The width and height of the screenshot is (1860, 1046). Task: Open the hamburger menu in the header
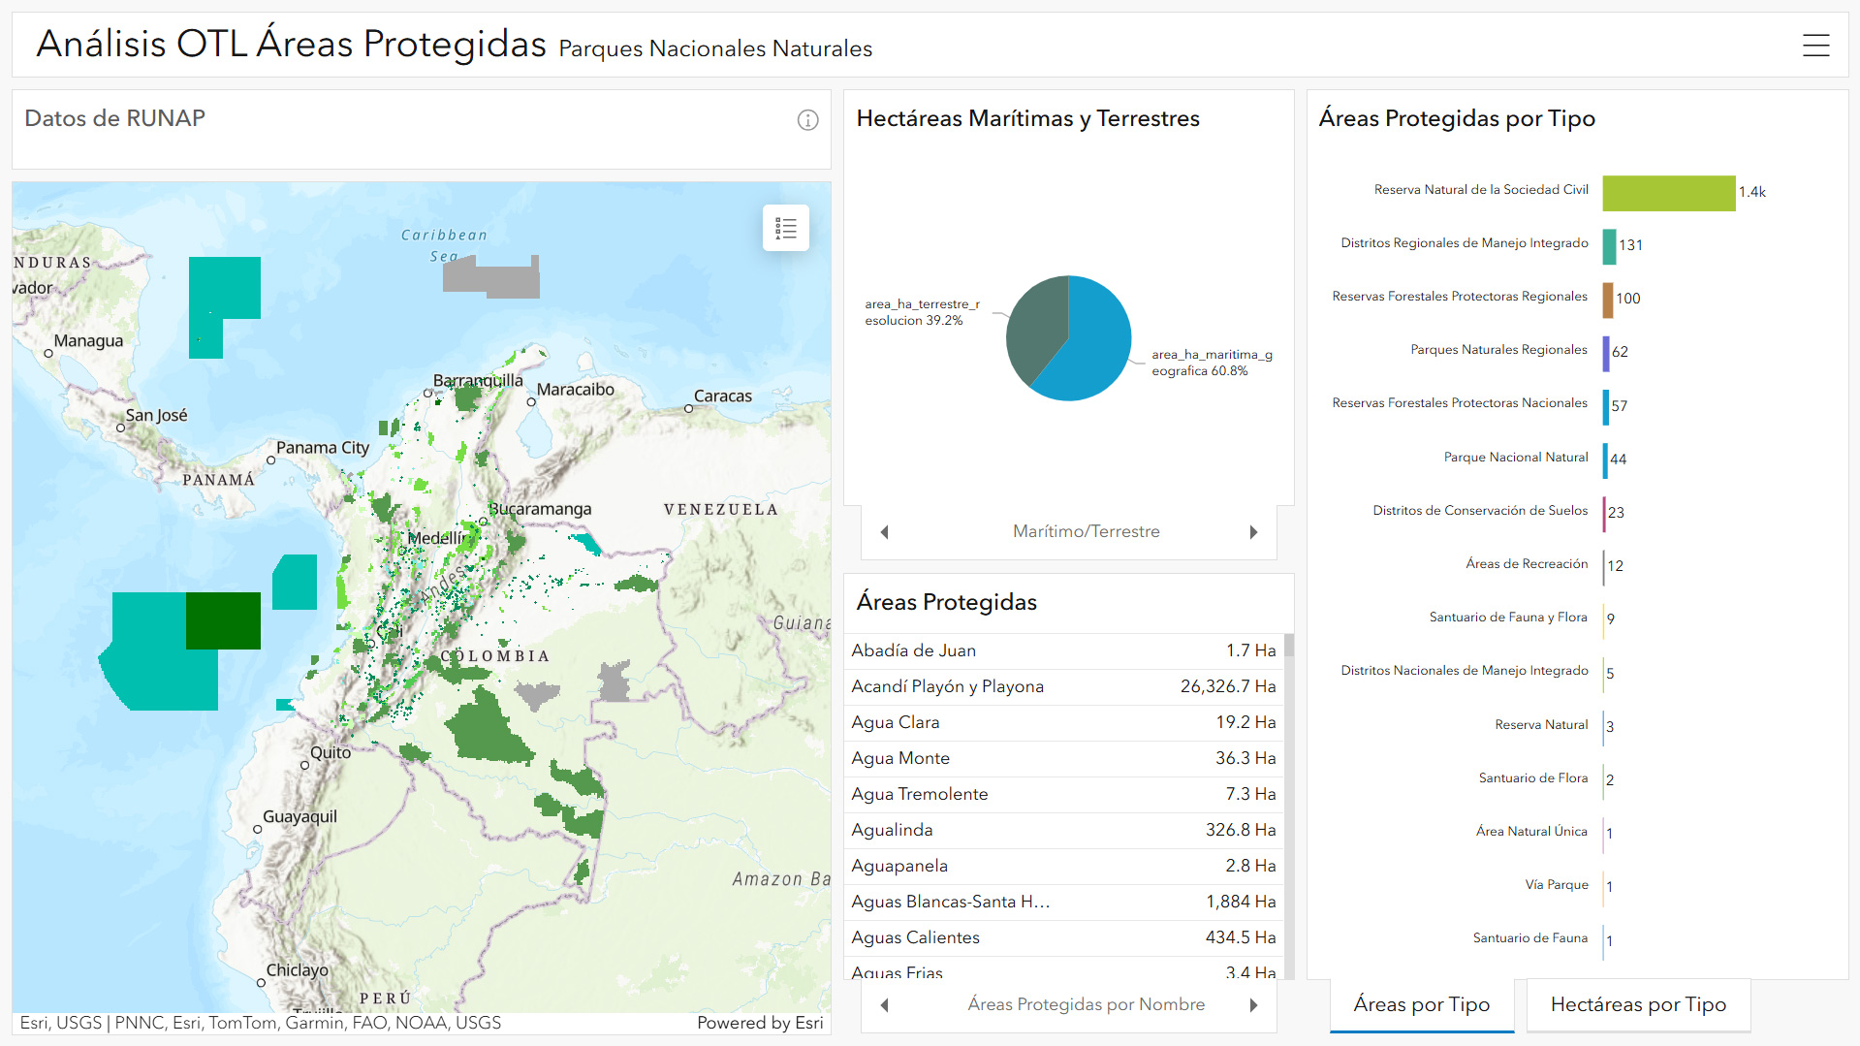[x=1815, y=45]
